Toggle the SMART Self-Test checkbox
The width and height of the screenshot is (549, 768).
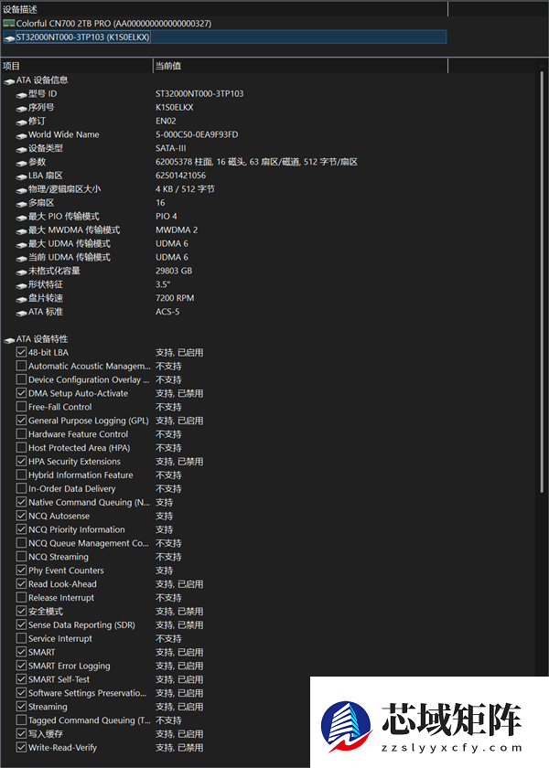[21, 679]
